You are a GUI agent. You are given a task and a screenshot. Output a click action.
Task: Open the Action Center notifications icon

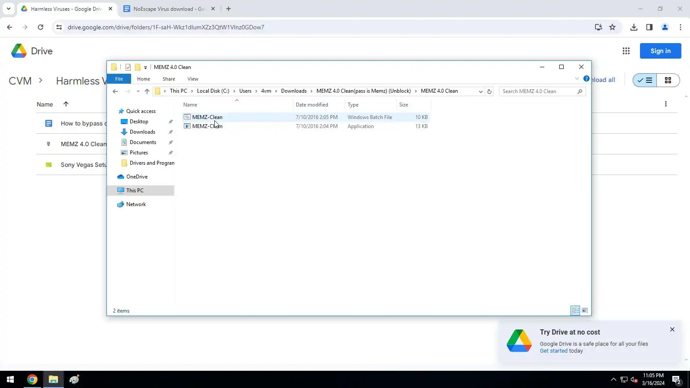tap(677, 379)
